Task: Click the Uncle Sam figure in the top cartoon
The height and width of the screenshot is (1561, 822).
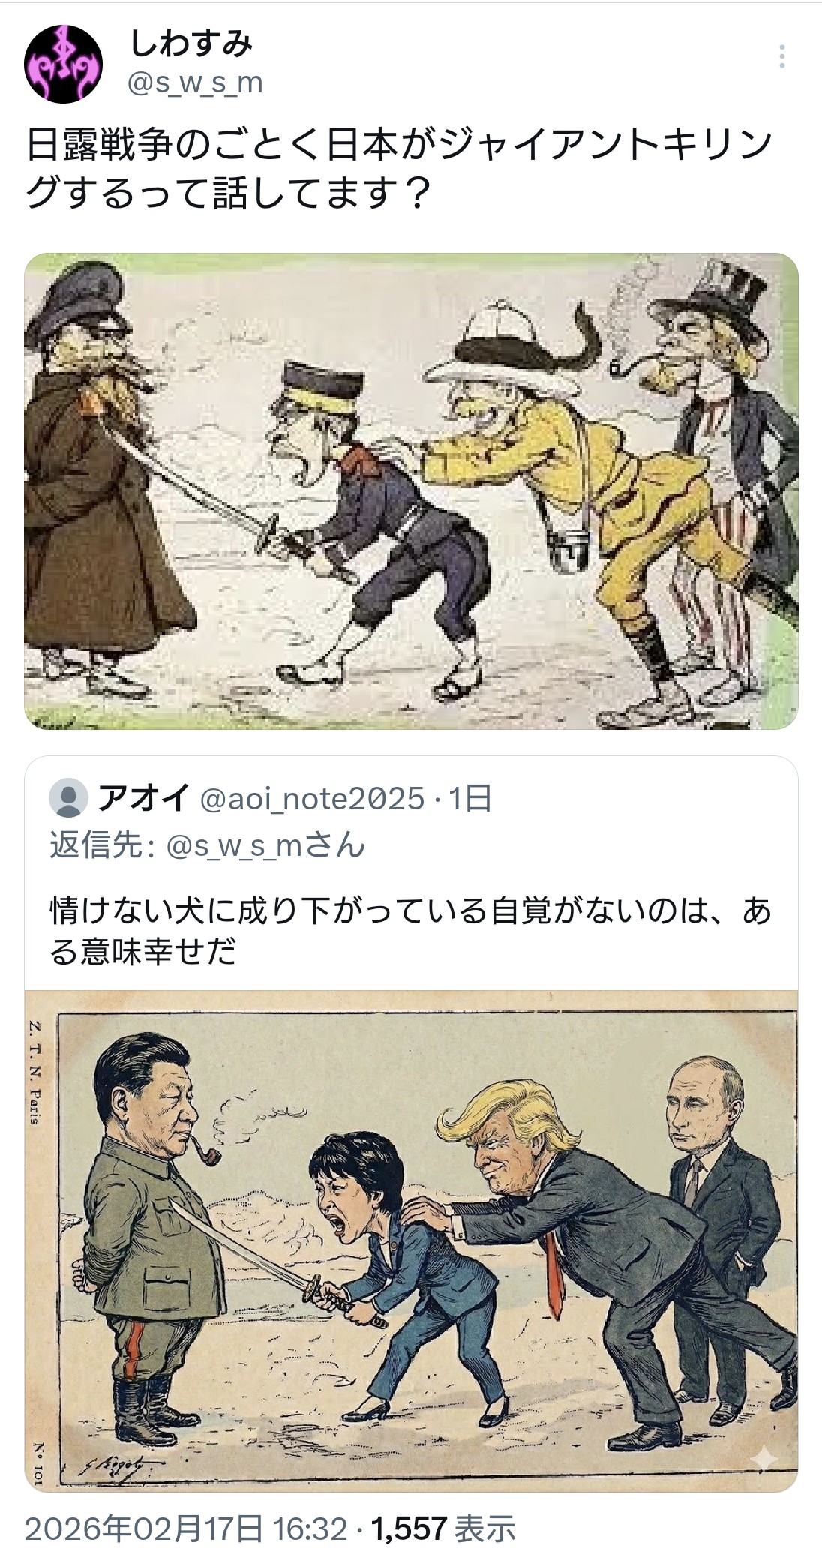Action: coord(720,480)
